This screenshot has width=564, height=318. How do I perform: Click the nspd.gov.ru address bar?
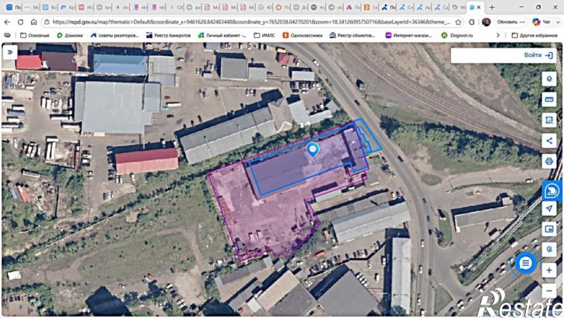pos(250,22)
